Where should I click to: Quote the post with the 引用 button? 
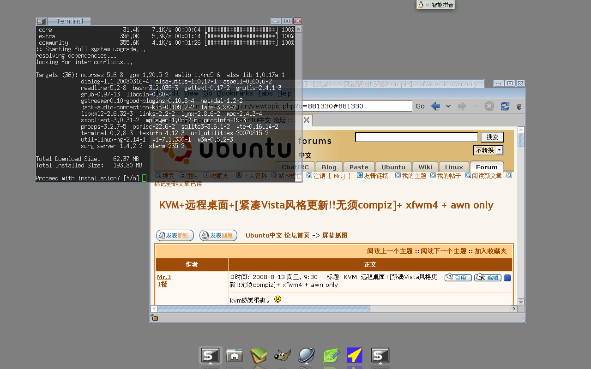click(458, 278)
